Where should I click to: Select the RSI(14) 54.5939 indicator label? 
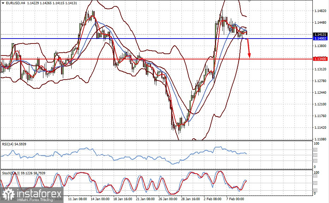pos(14,144)
